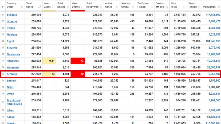Viewport: 221px width, 124px height.
Task: Sort by Total Recovered column arrows
Action: tap(101, 7)
